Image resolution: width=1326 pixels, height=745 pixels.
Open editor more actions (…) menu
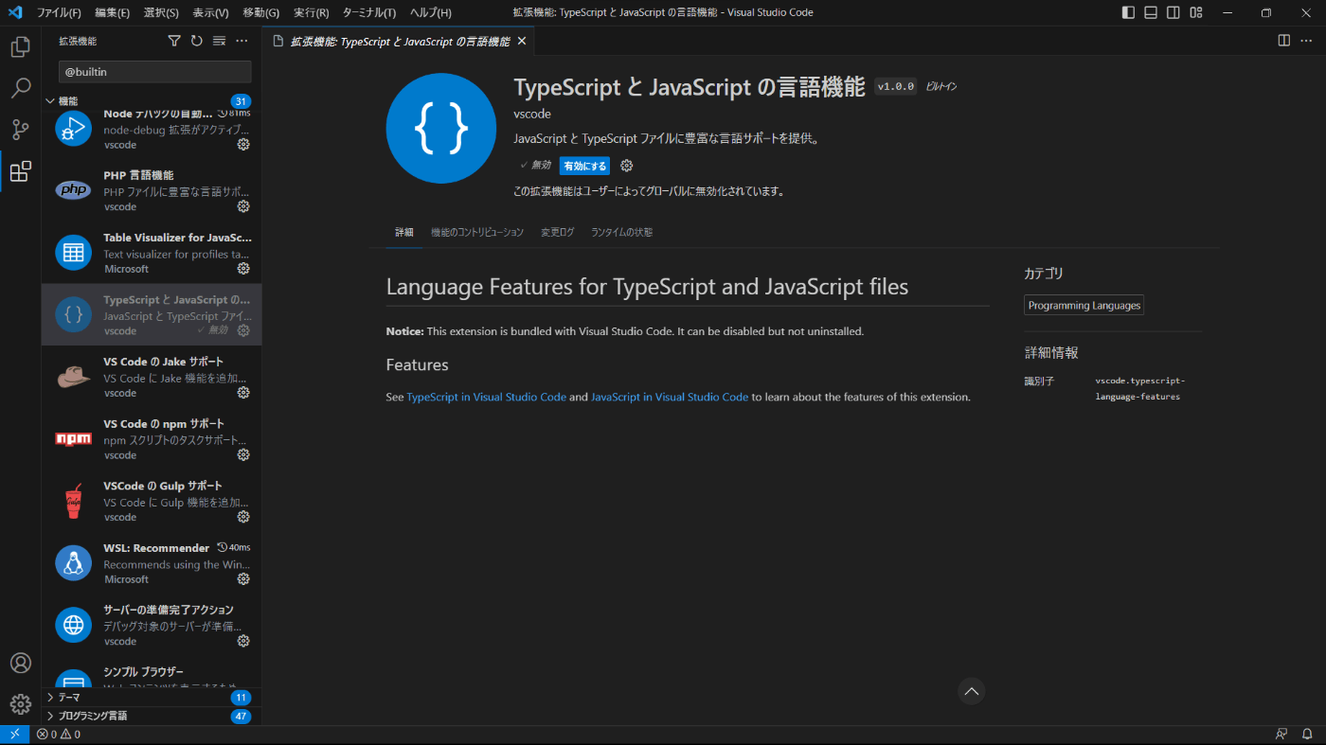[x=1307, y=41]
